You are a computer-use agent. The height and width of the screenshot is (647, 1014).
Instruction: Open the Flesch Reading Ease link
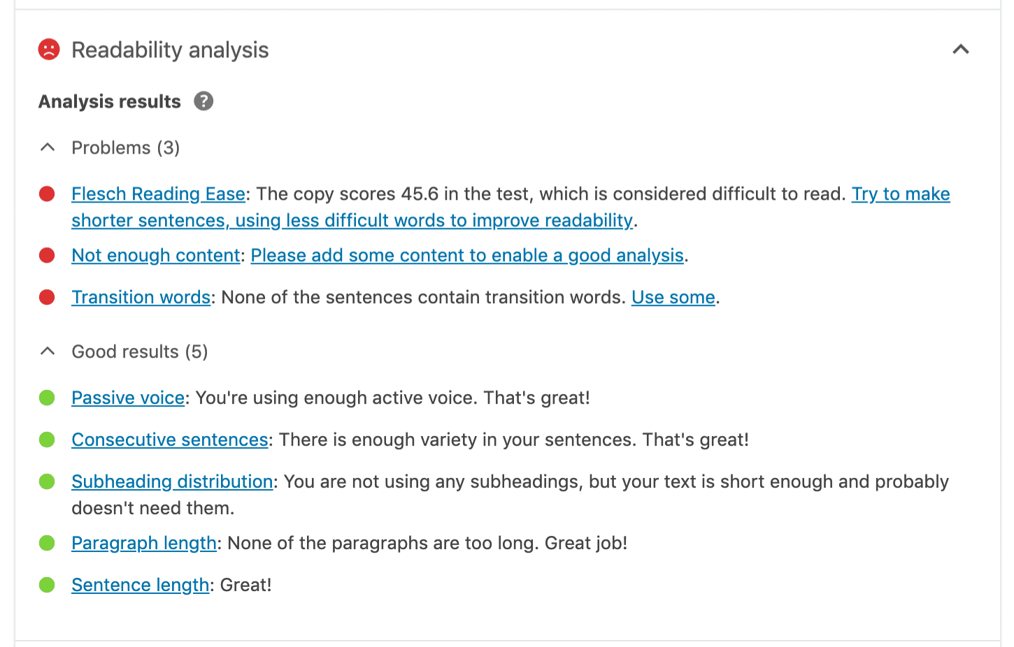pos(157,194)
